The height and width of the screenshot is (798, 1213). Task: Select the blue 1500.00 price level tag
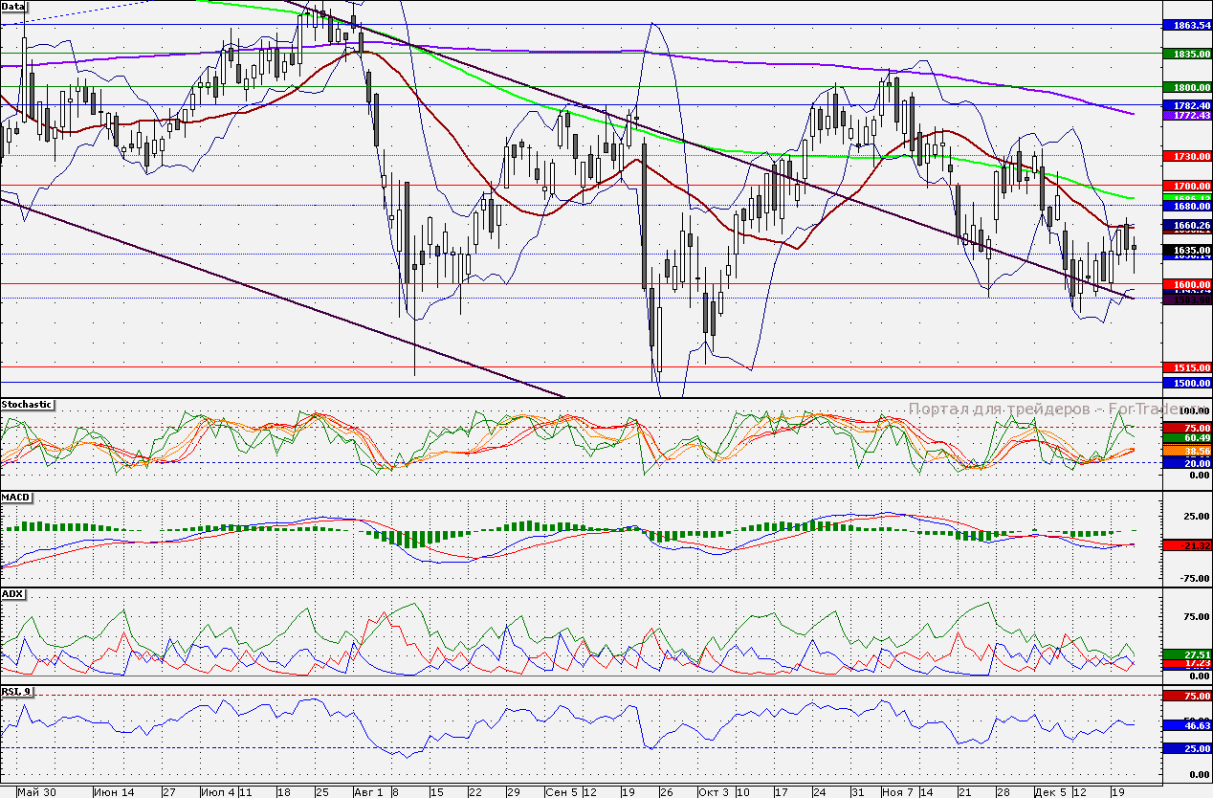coord(1185,383)
